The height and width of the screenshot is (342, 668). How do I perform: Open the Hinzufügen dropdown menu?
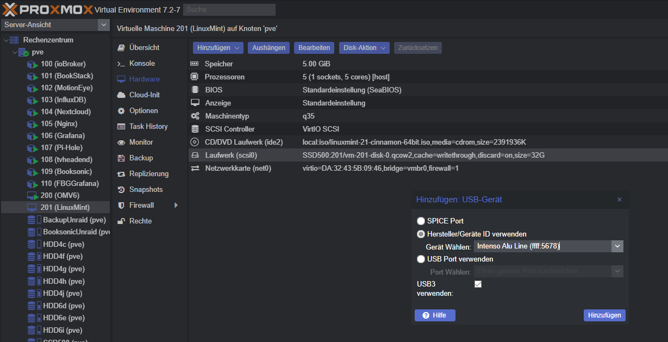coord(218,48)
